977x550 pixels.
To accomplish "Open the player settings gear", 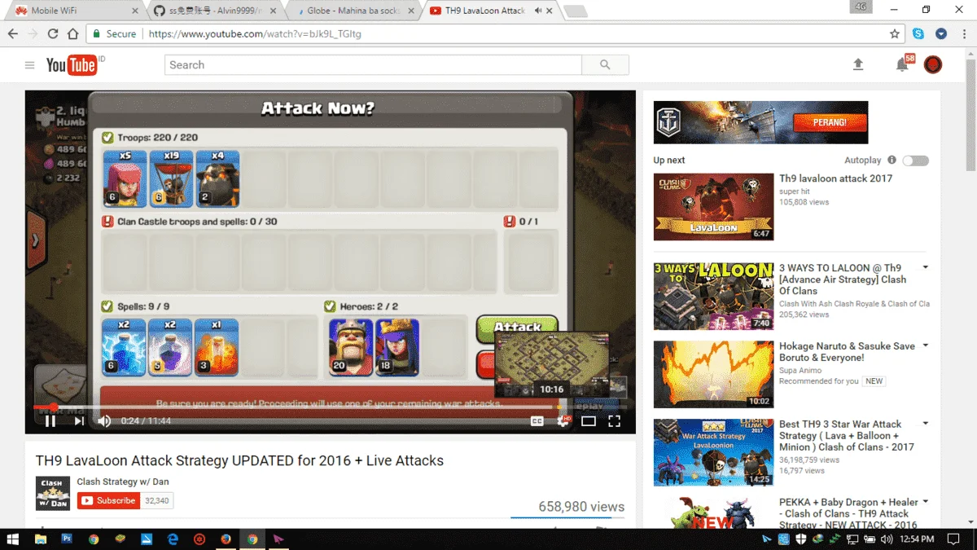I will (563, 421).
